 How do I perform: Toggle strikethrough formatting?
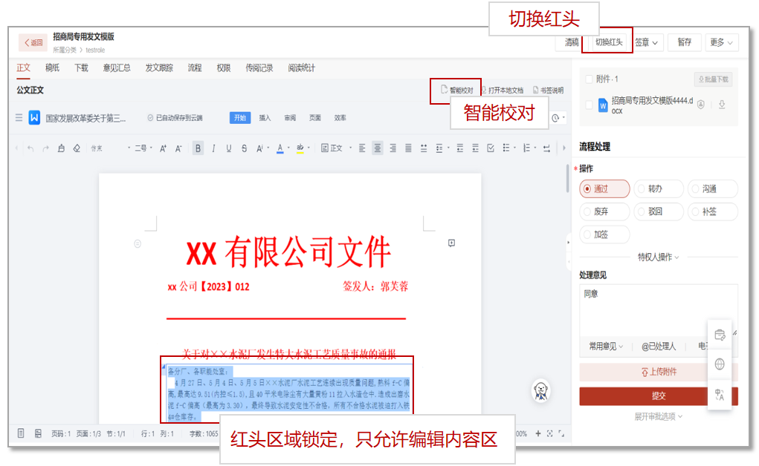(x=244, y=148)
